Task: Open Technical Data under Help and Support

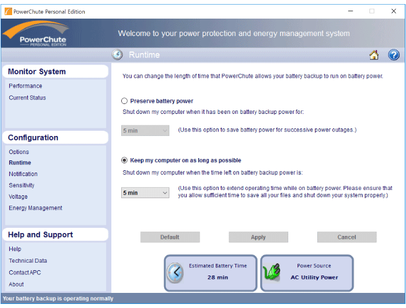Action: click(x=28, y=261)
